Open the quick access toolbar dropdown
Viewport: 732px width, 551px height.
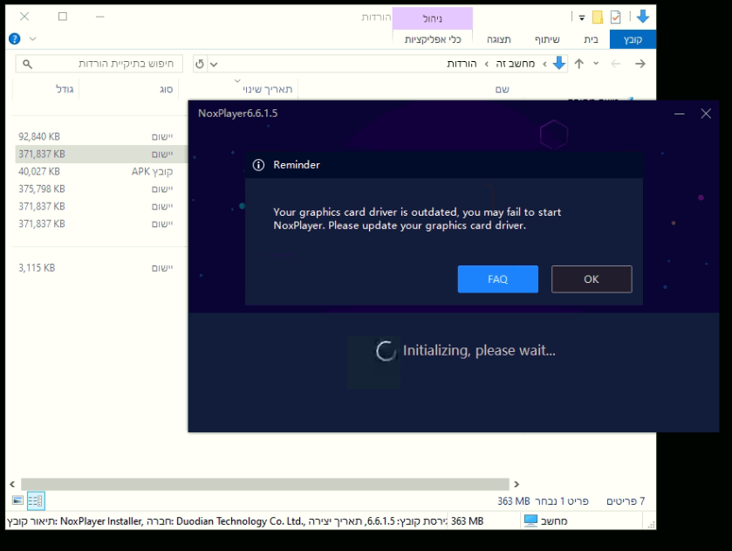point(582,17)
